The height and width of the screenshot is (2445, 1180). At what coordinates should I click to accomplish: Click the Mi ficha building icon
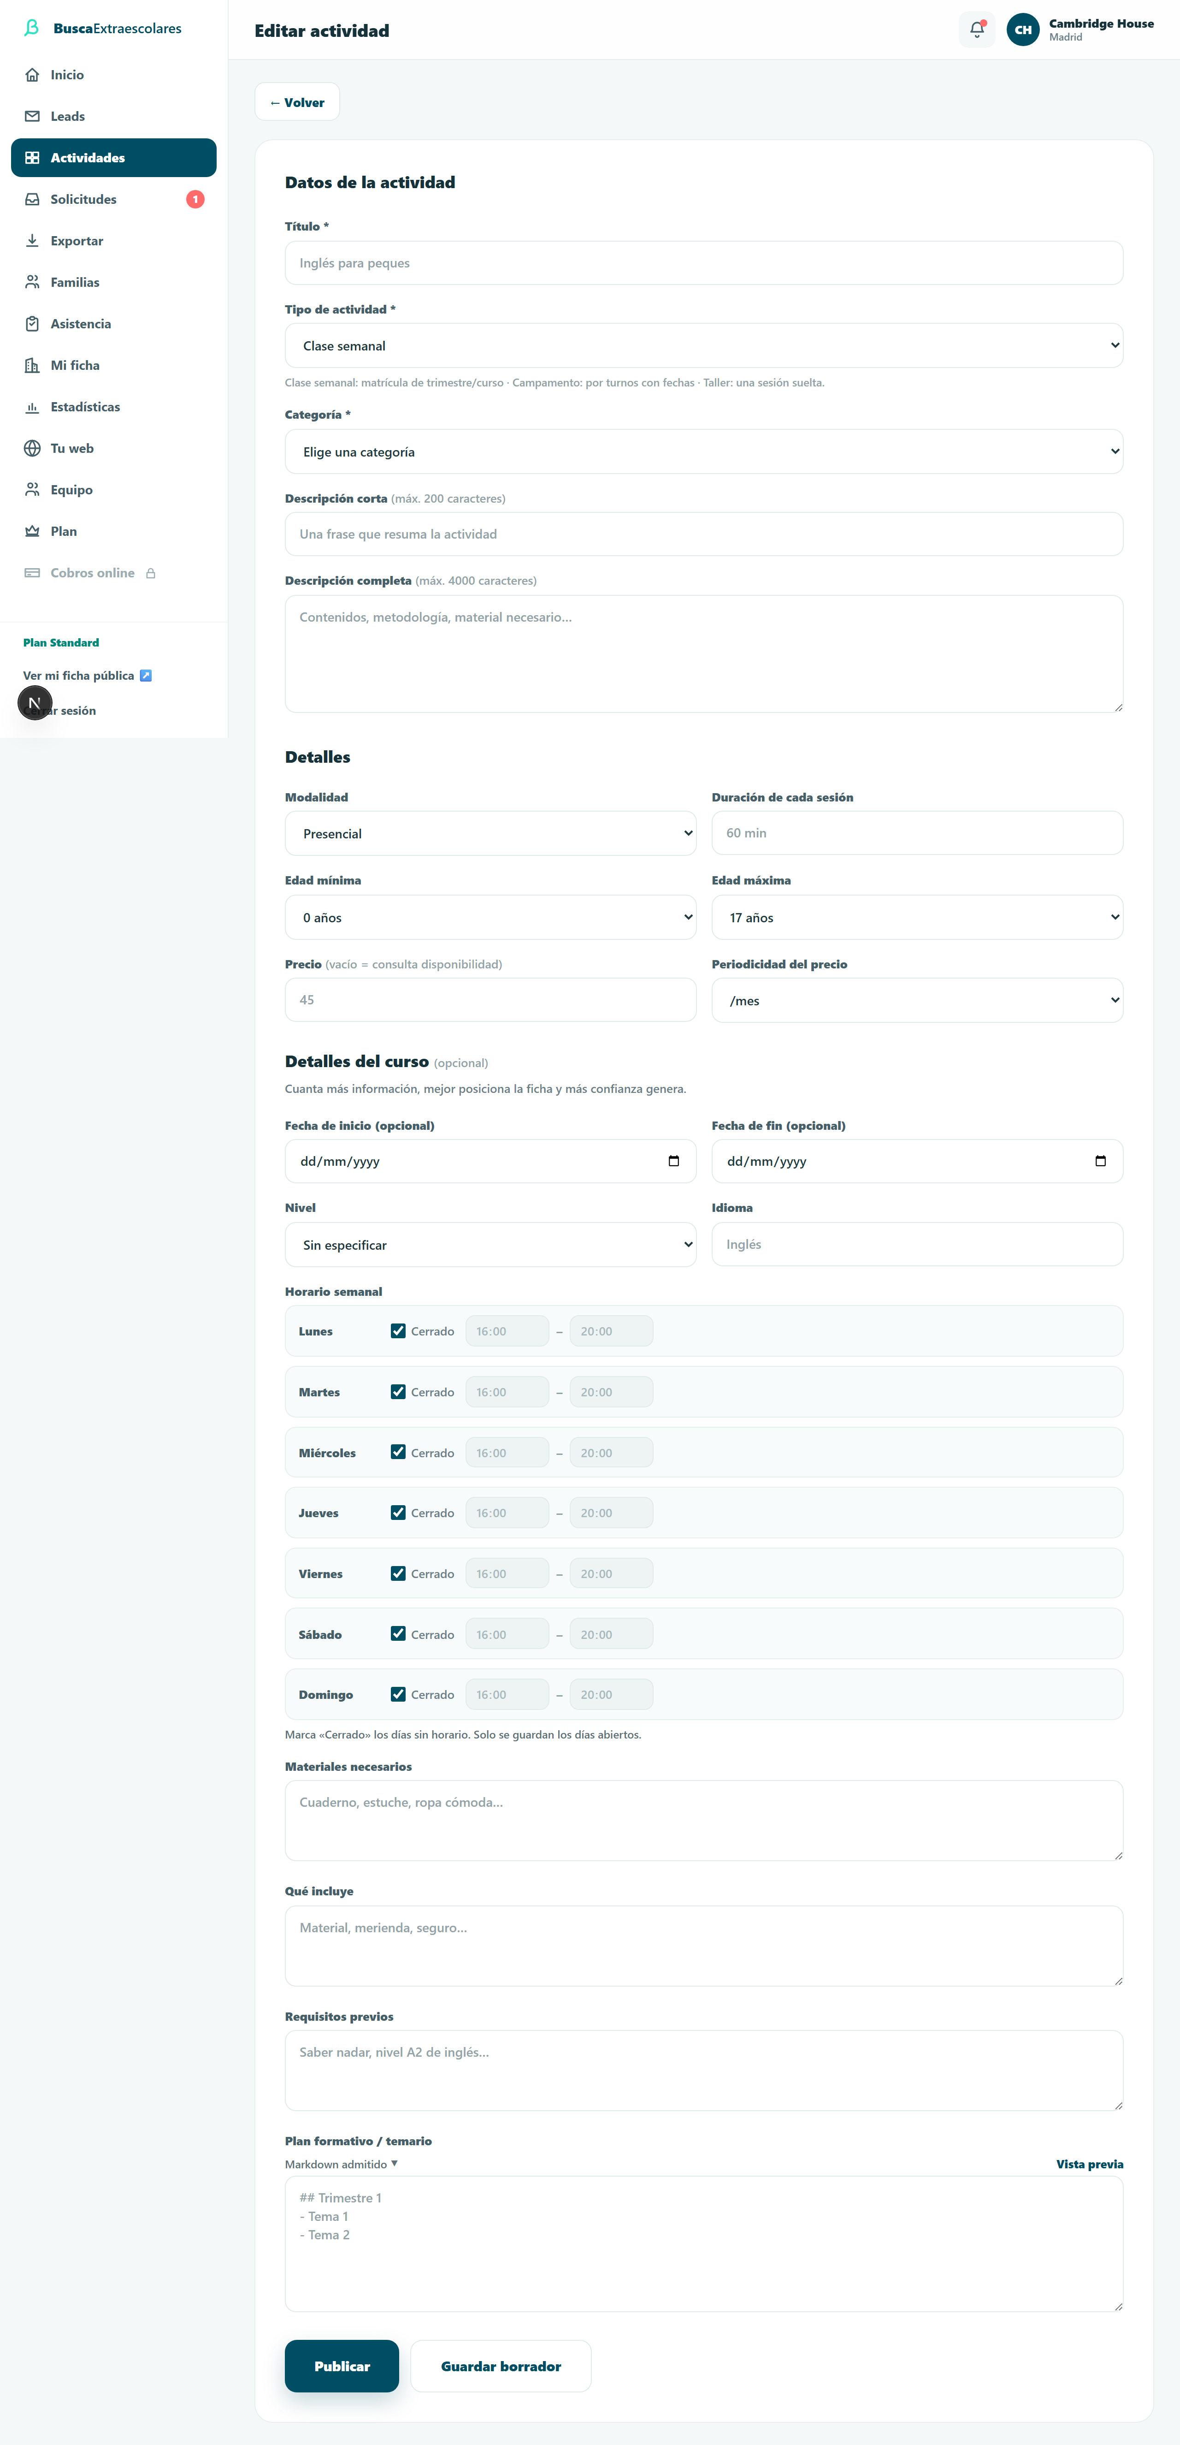(32, 365)
